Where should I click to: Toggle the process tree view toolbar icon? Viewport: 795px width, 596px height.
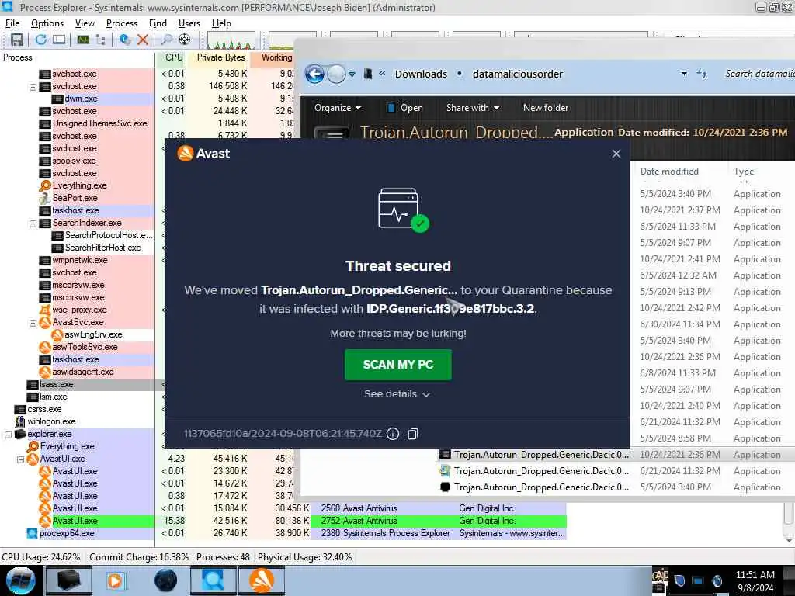[100, 40]
